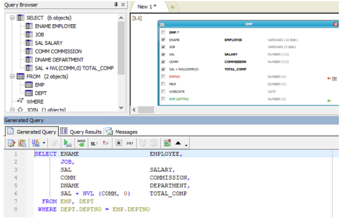
Task: Uncheck the COMM column checkbox
Action: (163, 62)
